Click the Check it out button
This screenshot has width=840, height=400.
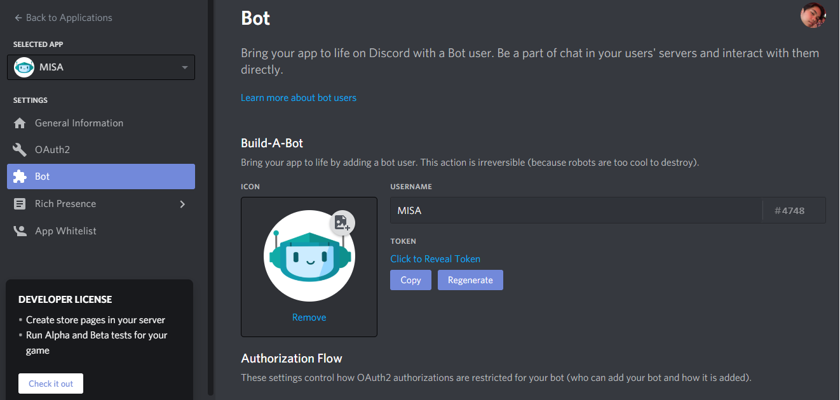pyautogui.click(x=51, y=383)
